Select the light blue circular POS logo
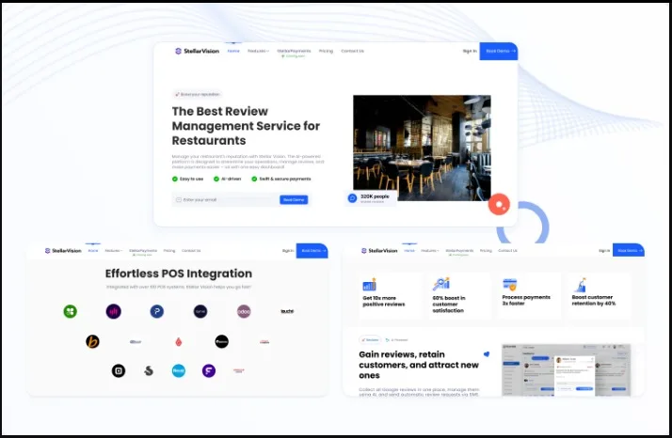 point(179,370)
